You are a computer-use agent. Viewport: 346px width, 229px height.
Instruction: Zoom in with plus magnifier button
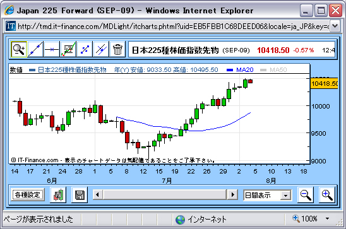click(x=327, y=195)
